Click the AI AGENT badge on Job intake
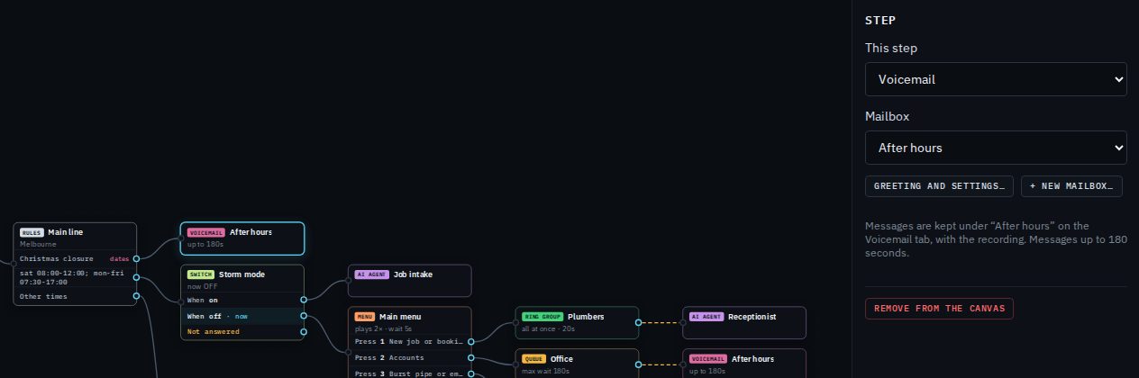The height and width of the screenshot is (378, 1139). [372, 274]
